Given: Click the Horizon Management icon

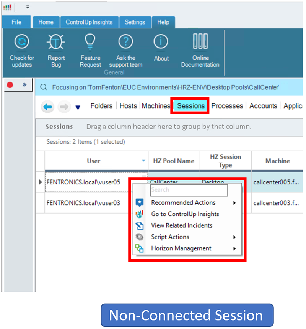Looking at the screenshot, I should (139, 248).
